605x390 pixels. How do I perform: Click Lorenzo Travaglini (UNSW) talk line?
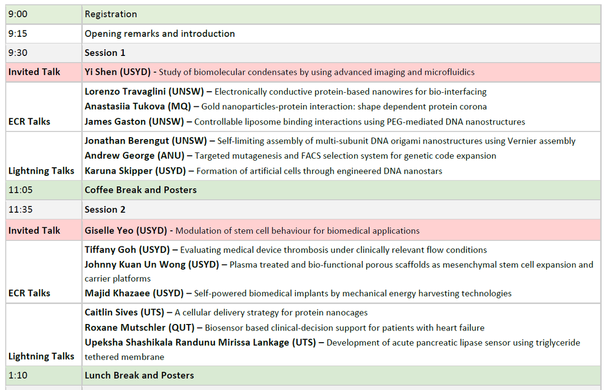point(285,92)
